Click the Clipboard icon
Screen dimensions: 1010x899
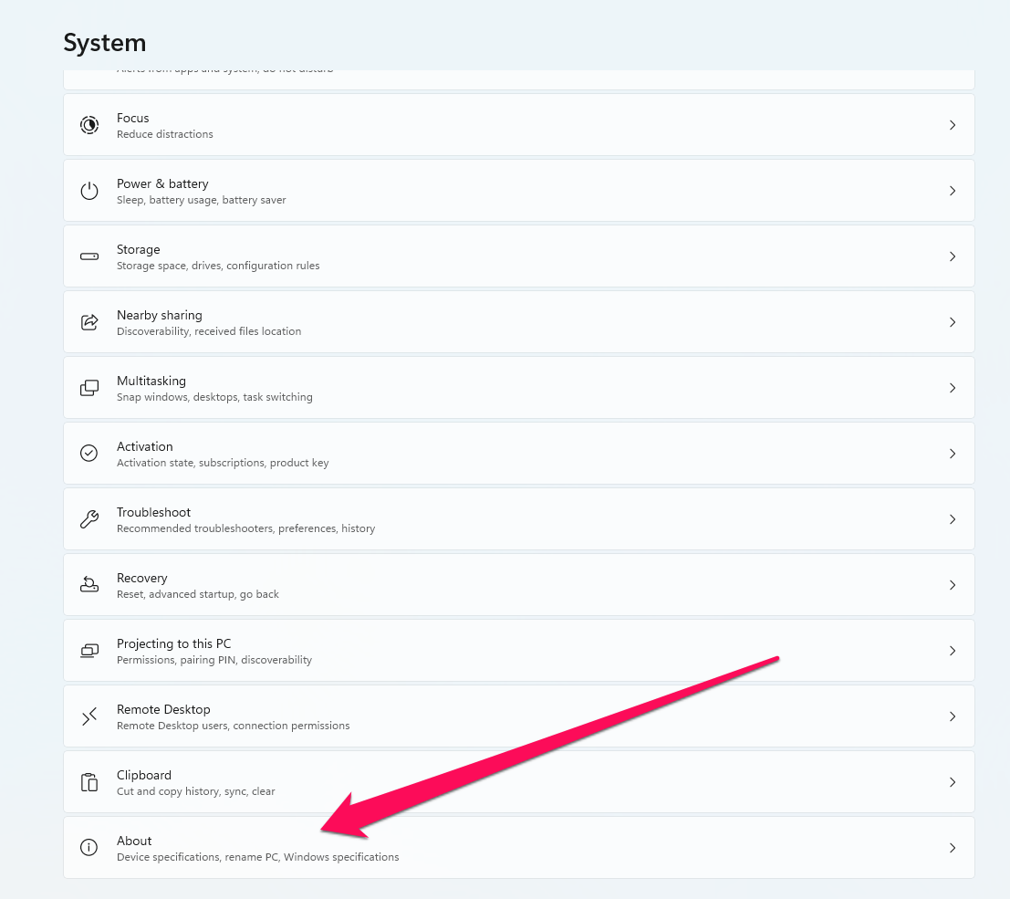tap(89, 782)
